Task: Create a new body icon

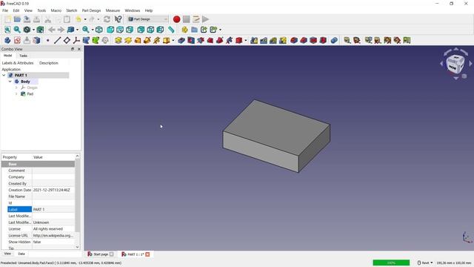Action: point(7,40)
